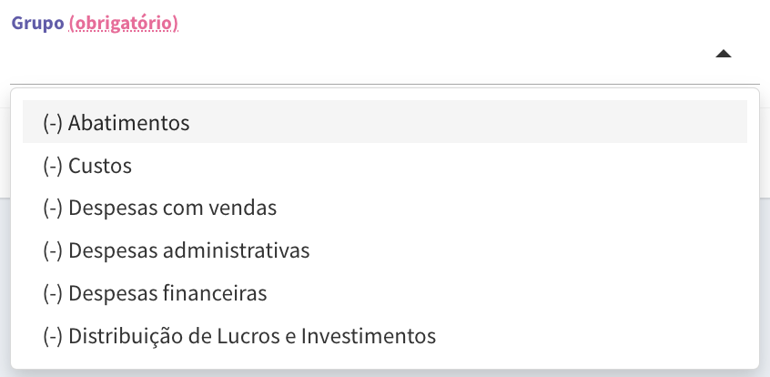Mark category as Despesas com vendas
This screenshot has width=770, height=377.
pos(385,208)
